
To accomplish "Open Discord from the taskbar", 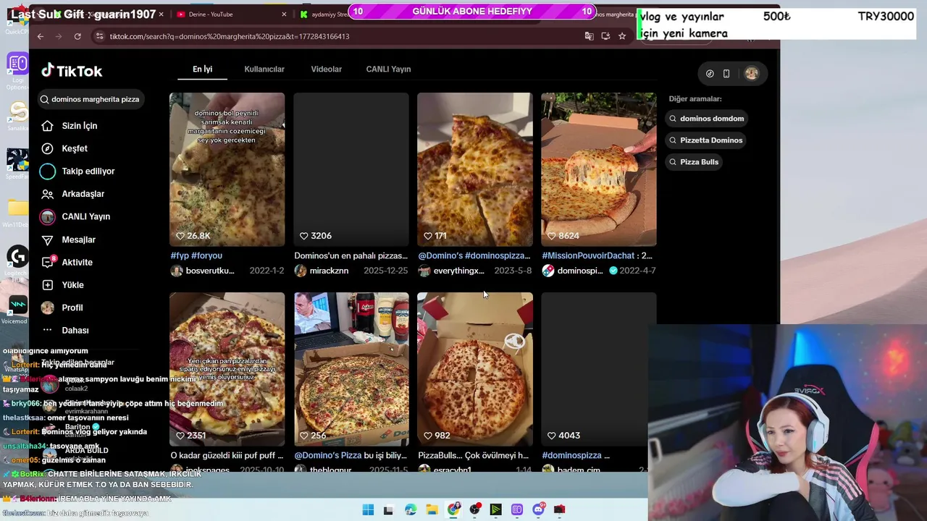I will coord(538,509).
